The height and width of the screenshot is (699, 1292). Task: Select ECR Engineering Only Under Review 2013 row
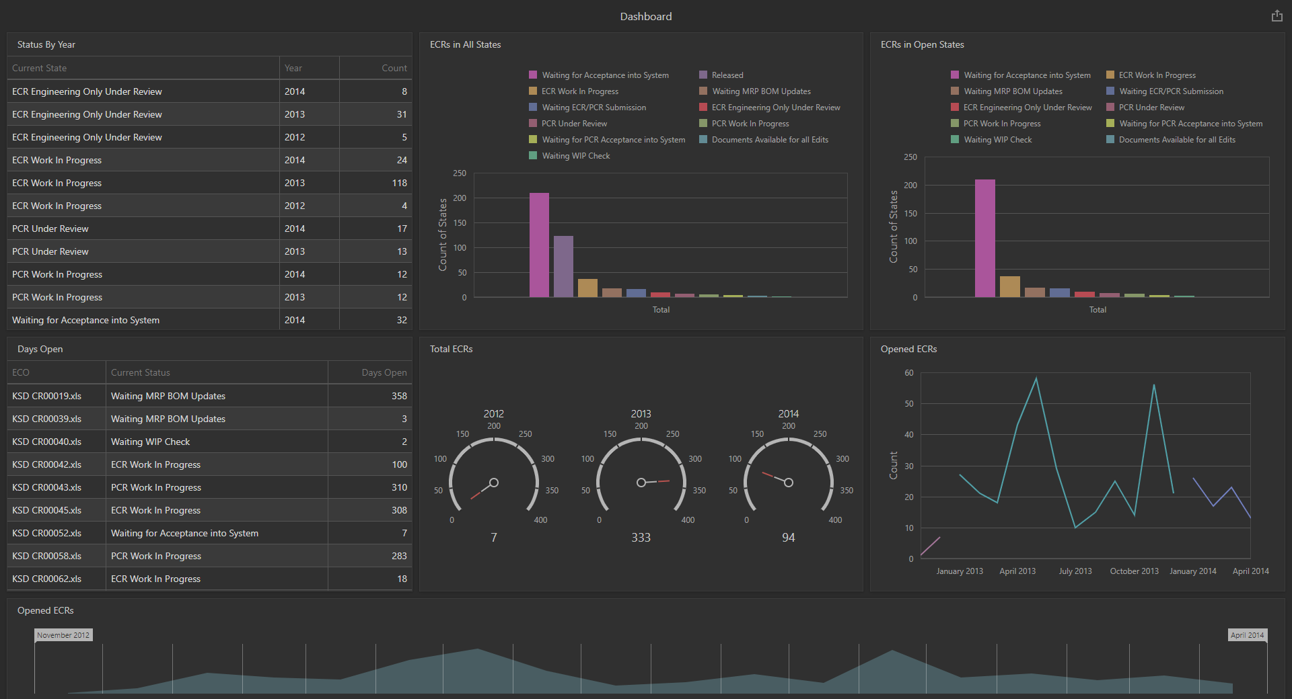tap(209, 114)
